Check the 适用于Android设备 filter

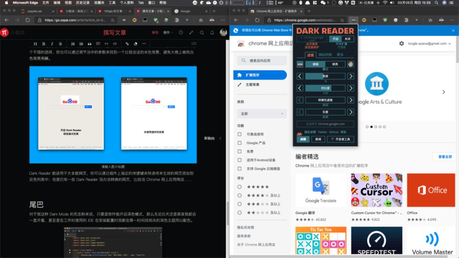(x=239, y=160)
